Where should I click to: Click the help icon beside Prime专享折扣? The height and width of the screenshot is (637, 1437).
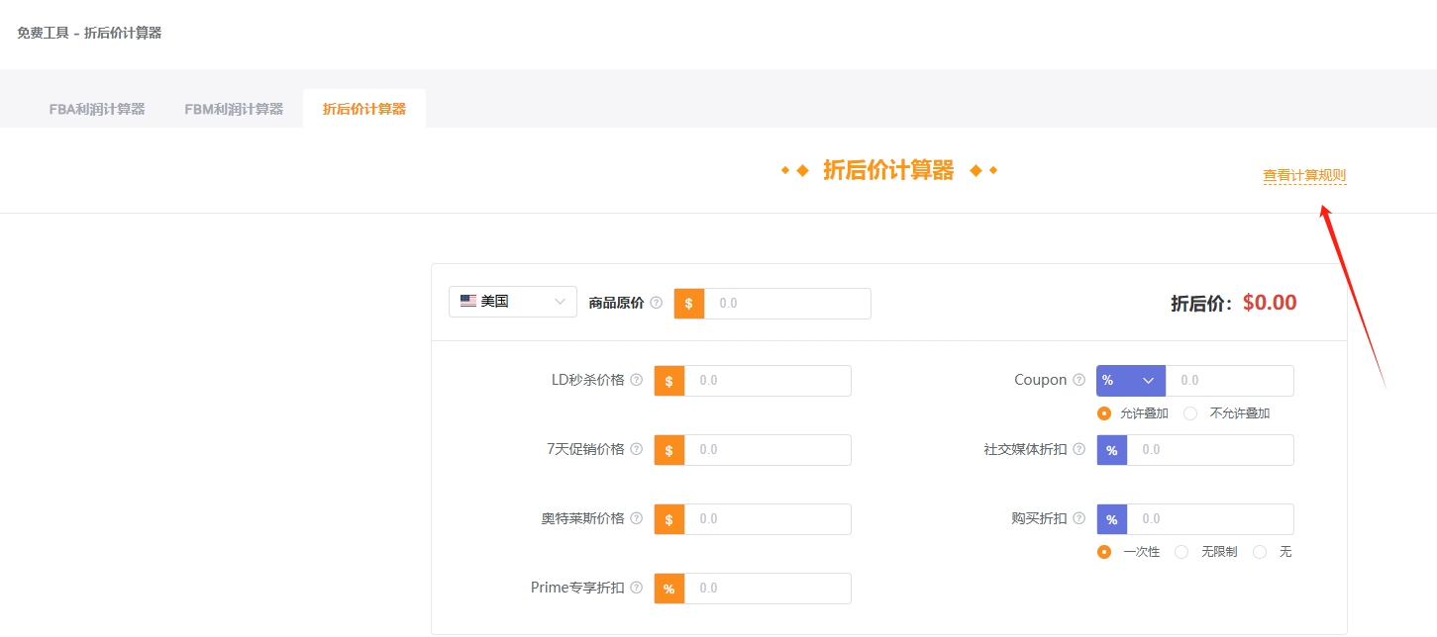637,588
